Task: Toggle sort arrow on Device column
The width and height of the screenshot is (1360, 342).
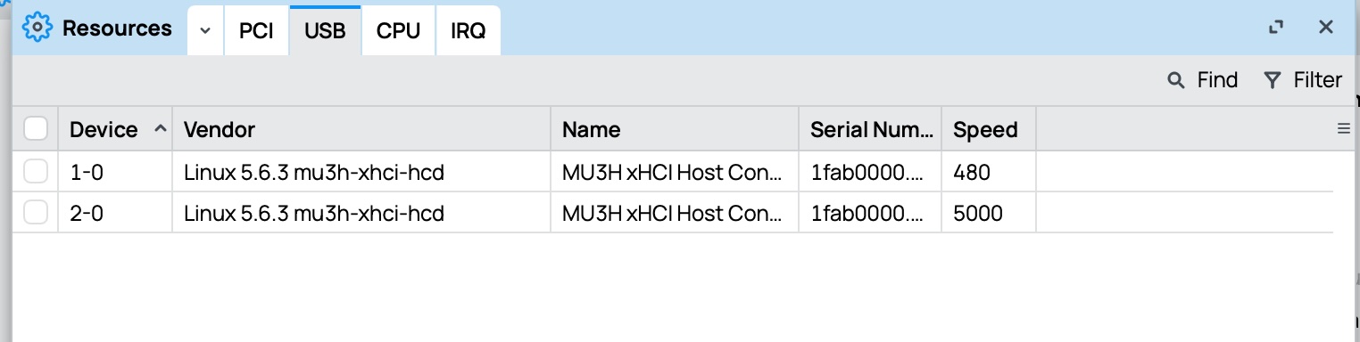Action: click(160, 129)
